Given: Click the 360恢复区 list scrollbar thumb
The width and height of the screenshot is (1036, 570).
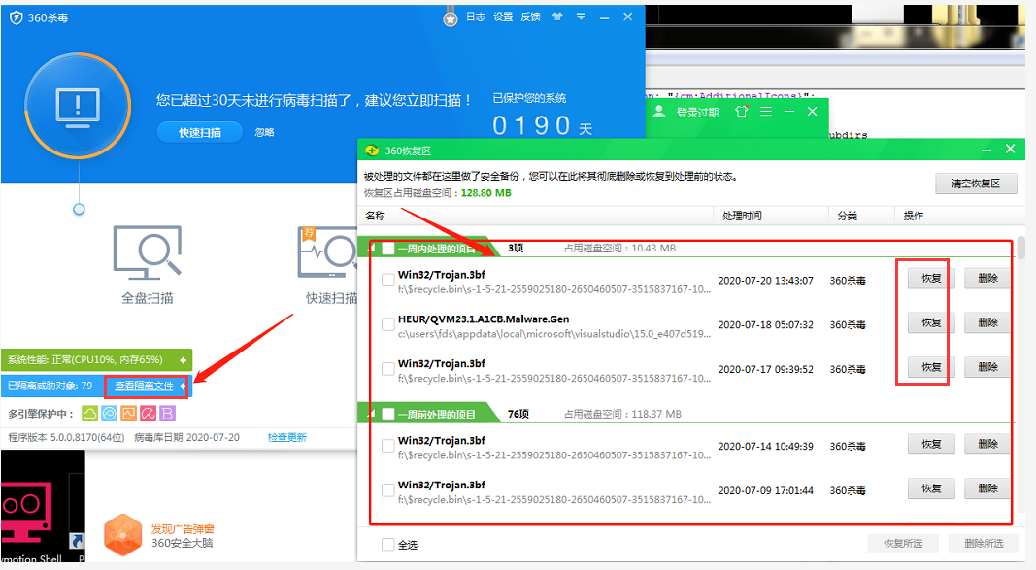Looking at the screenshot, I should [1020, 248].
